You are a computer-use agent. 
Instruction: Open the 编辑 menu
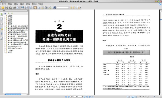10,4
